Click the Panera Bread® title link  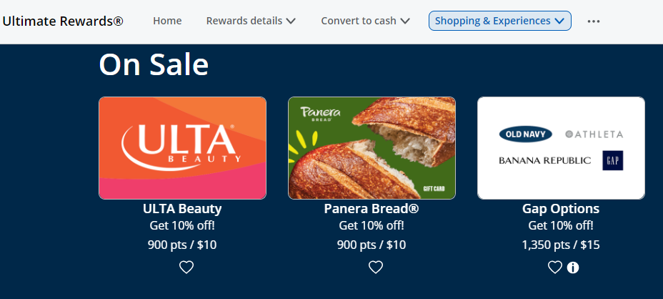tap(372, 209)
